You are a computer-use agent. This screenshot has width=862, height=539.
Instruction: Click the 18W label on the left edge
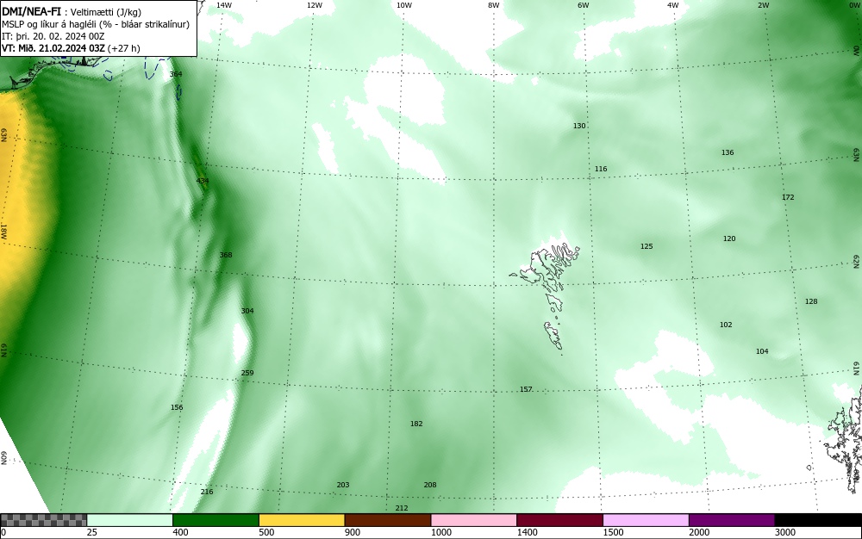[x=3, y=231]
